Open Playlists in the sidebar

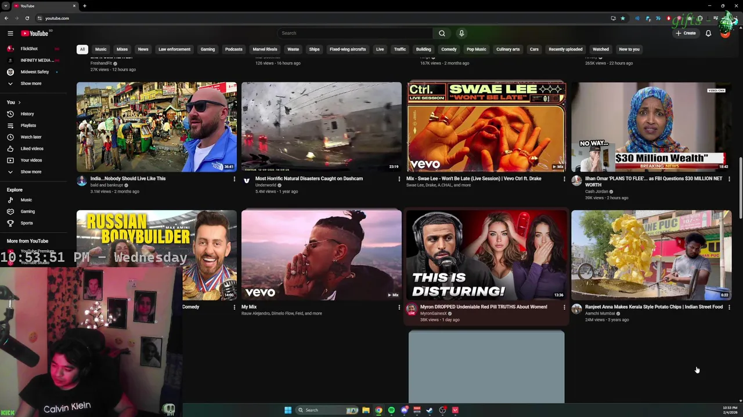[x=28, y=126]
